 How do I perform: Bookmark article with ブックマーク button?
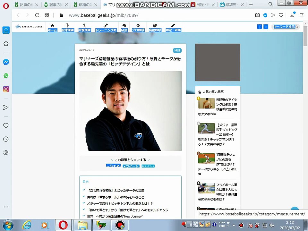tap(148, 166)
